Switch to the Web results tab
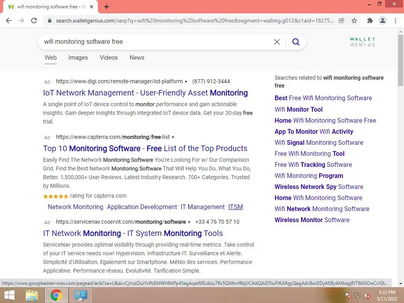This screenshot has width=404, height=303. pyautogui.click(x=50, y=58)
